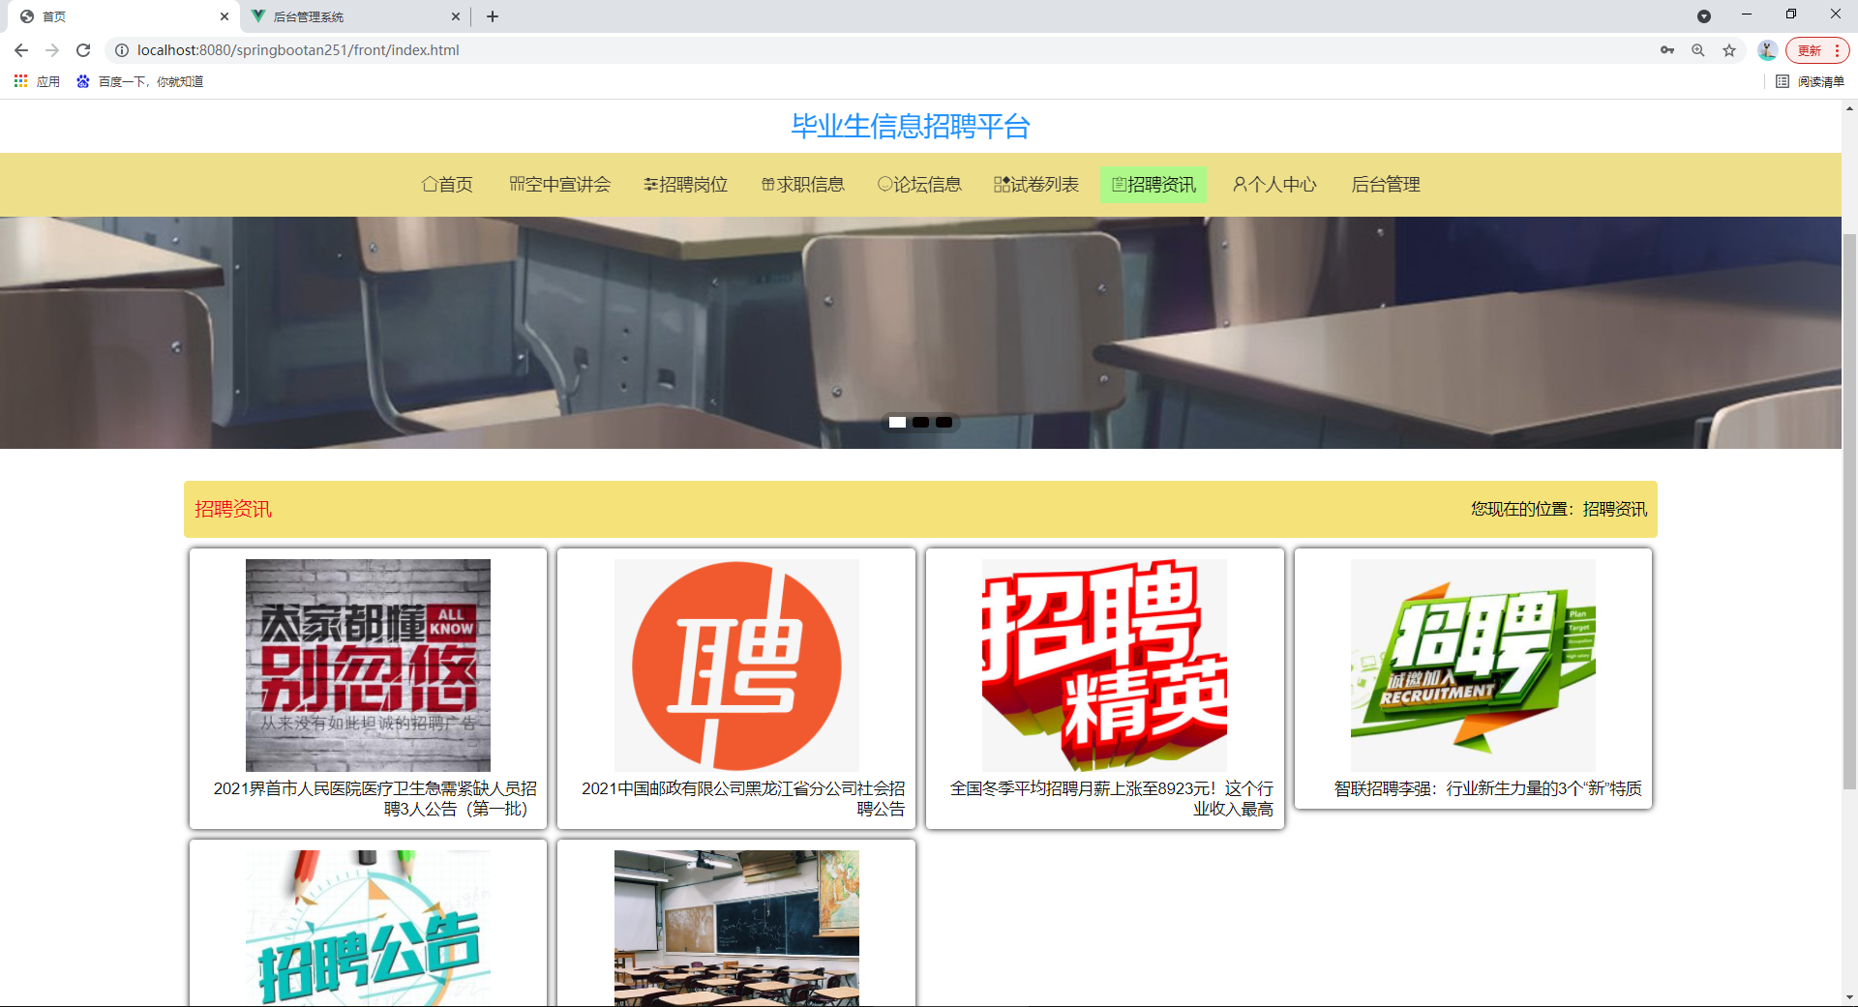This screenshot has height=1007, width=1858.
Task: Close the 后台管理系统 tab
Action: [456, 16]
